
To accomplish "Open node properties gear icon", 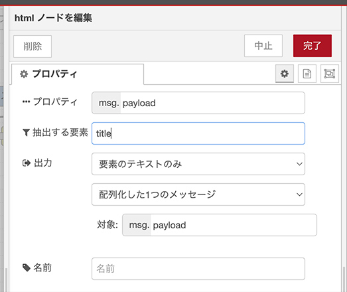I will point(285,74).
